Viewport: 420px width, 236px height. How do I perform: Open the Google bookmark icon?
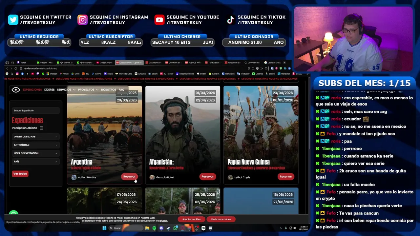coord(7,74)
